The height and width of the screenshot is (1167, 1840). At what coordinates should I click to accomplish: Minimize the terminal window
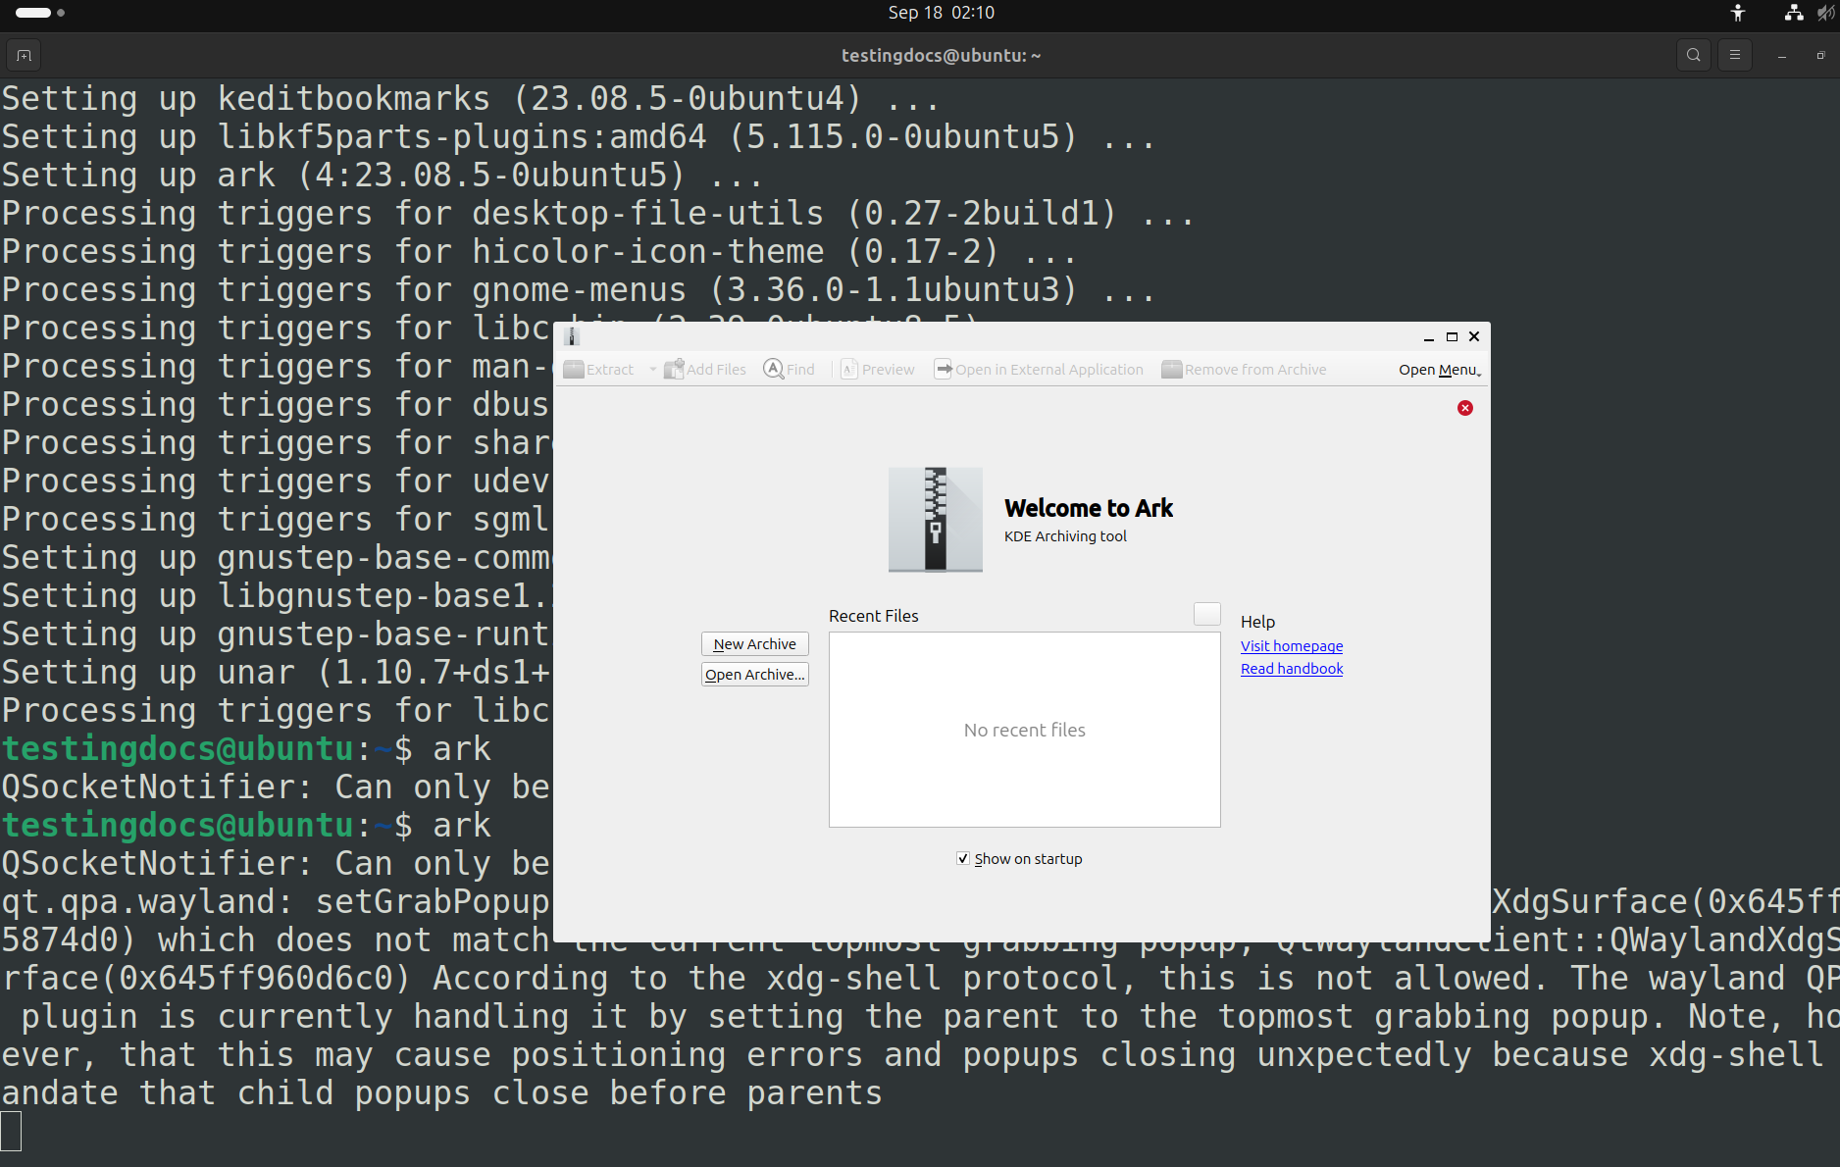point(1782,56)
